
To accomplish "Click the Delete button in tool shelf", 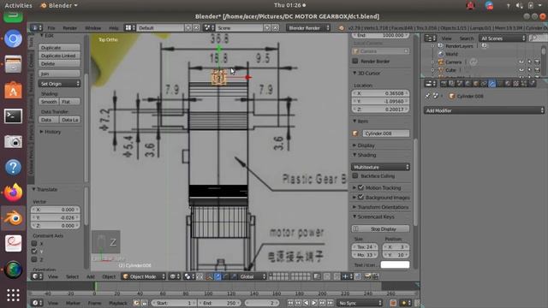I will 59,63.
